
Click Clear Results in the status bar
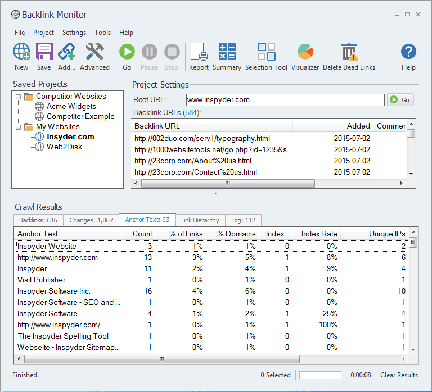399,375
